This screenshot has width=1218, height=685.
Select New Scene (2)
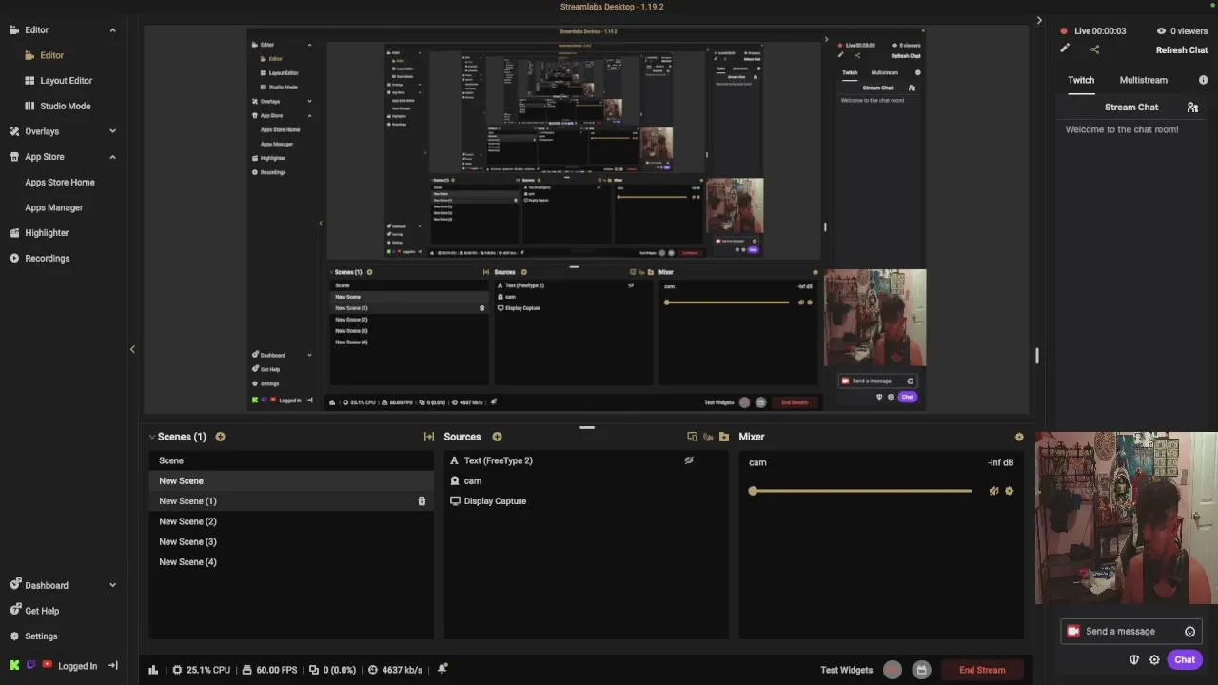291,521
